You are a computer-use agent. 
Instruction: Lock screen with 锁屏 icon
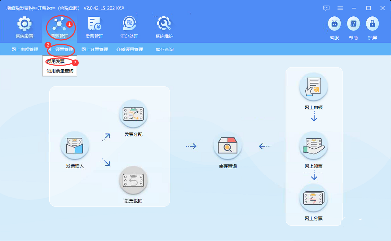(x=372, y=24)
